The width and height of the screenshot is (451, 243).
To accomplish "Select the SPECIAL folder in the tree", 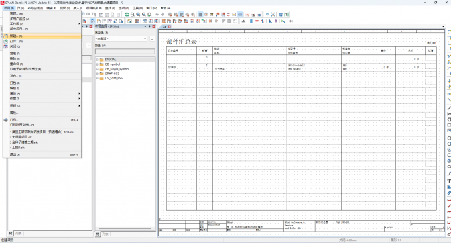I will click(111, 60).
